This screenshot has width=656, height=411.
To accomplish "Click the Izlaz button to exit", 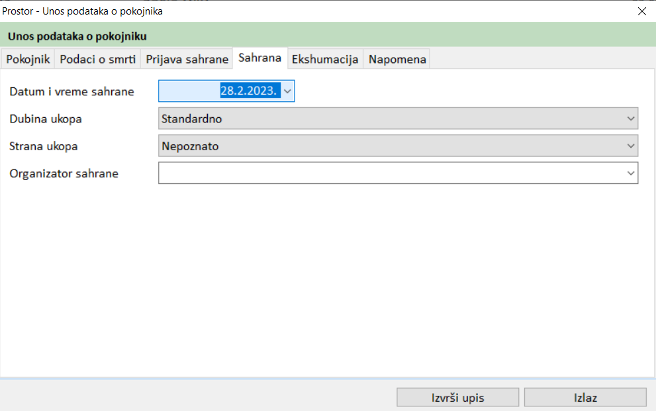I will [x=585, y=398].
